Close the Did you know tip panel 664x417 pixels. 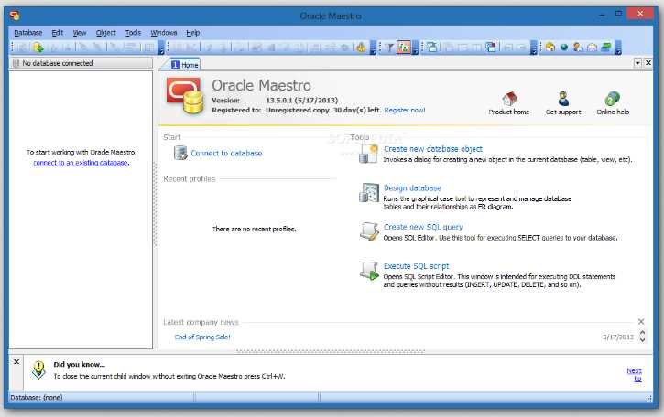click(16, 362)
